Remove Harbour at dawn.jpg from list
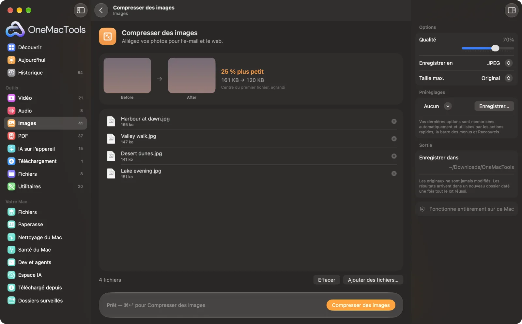The image size is (522, 324). pyautogui.click(x=394, y=121)
